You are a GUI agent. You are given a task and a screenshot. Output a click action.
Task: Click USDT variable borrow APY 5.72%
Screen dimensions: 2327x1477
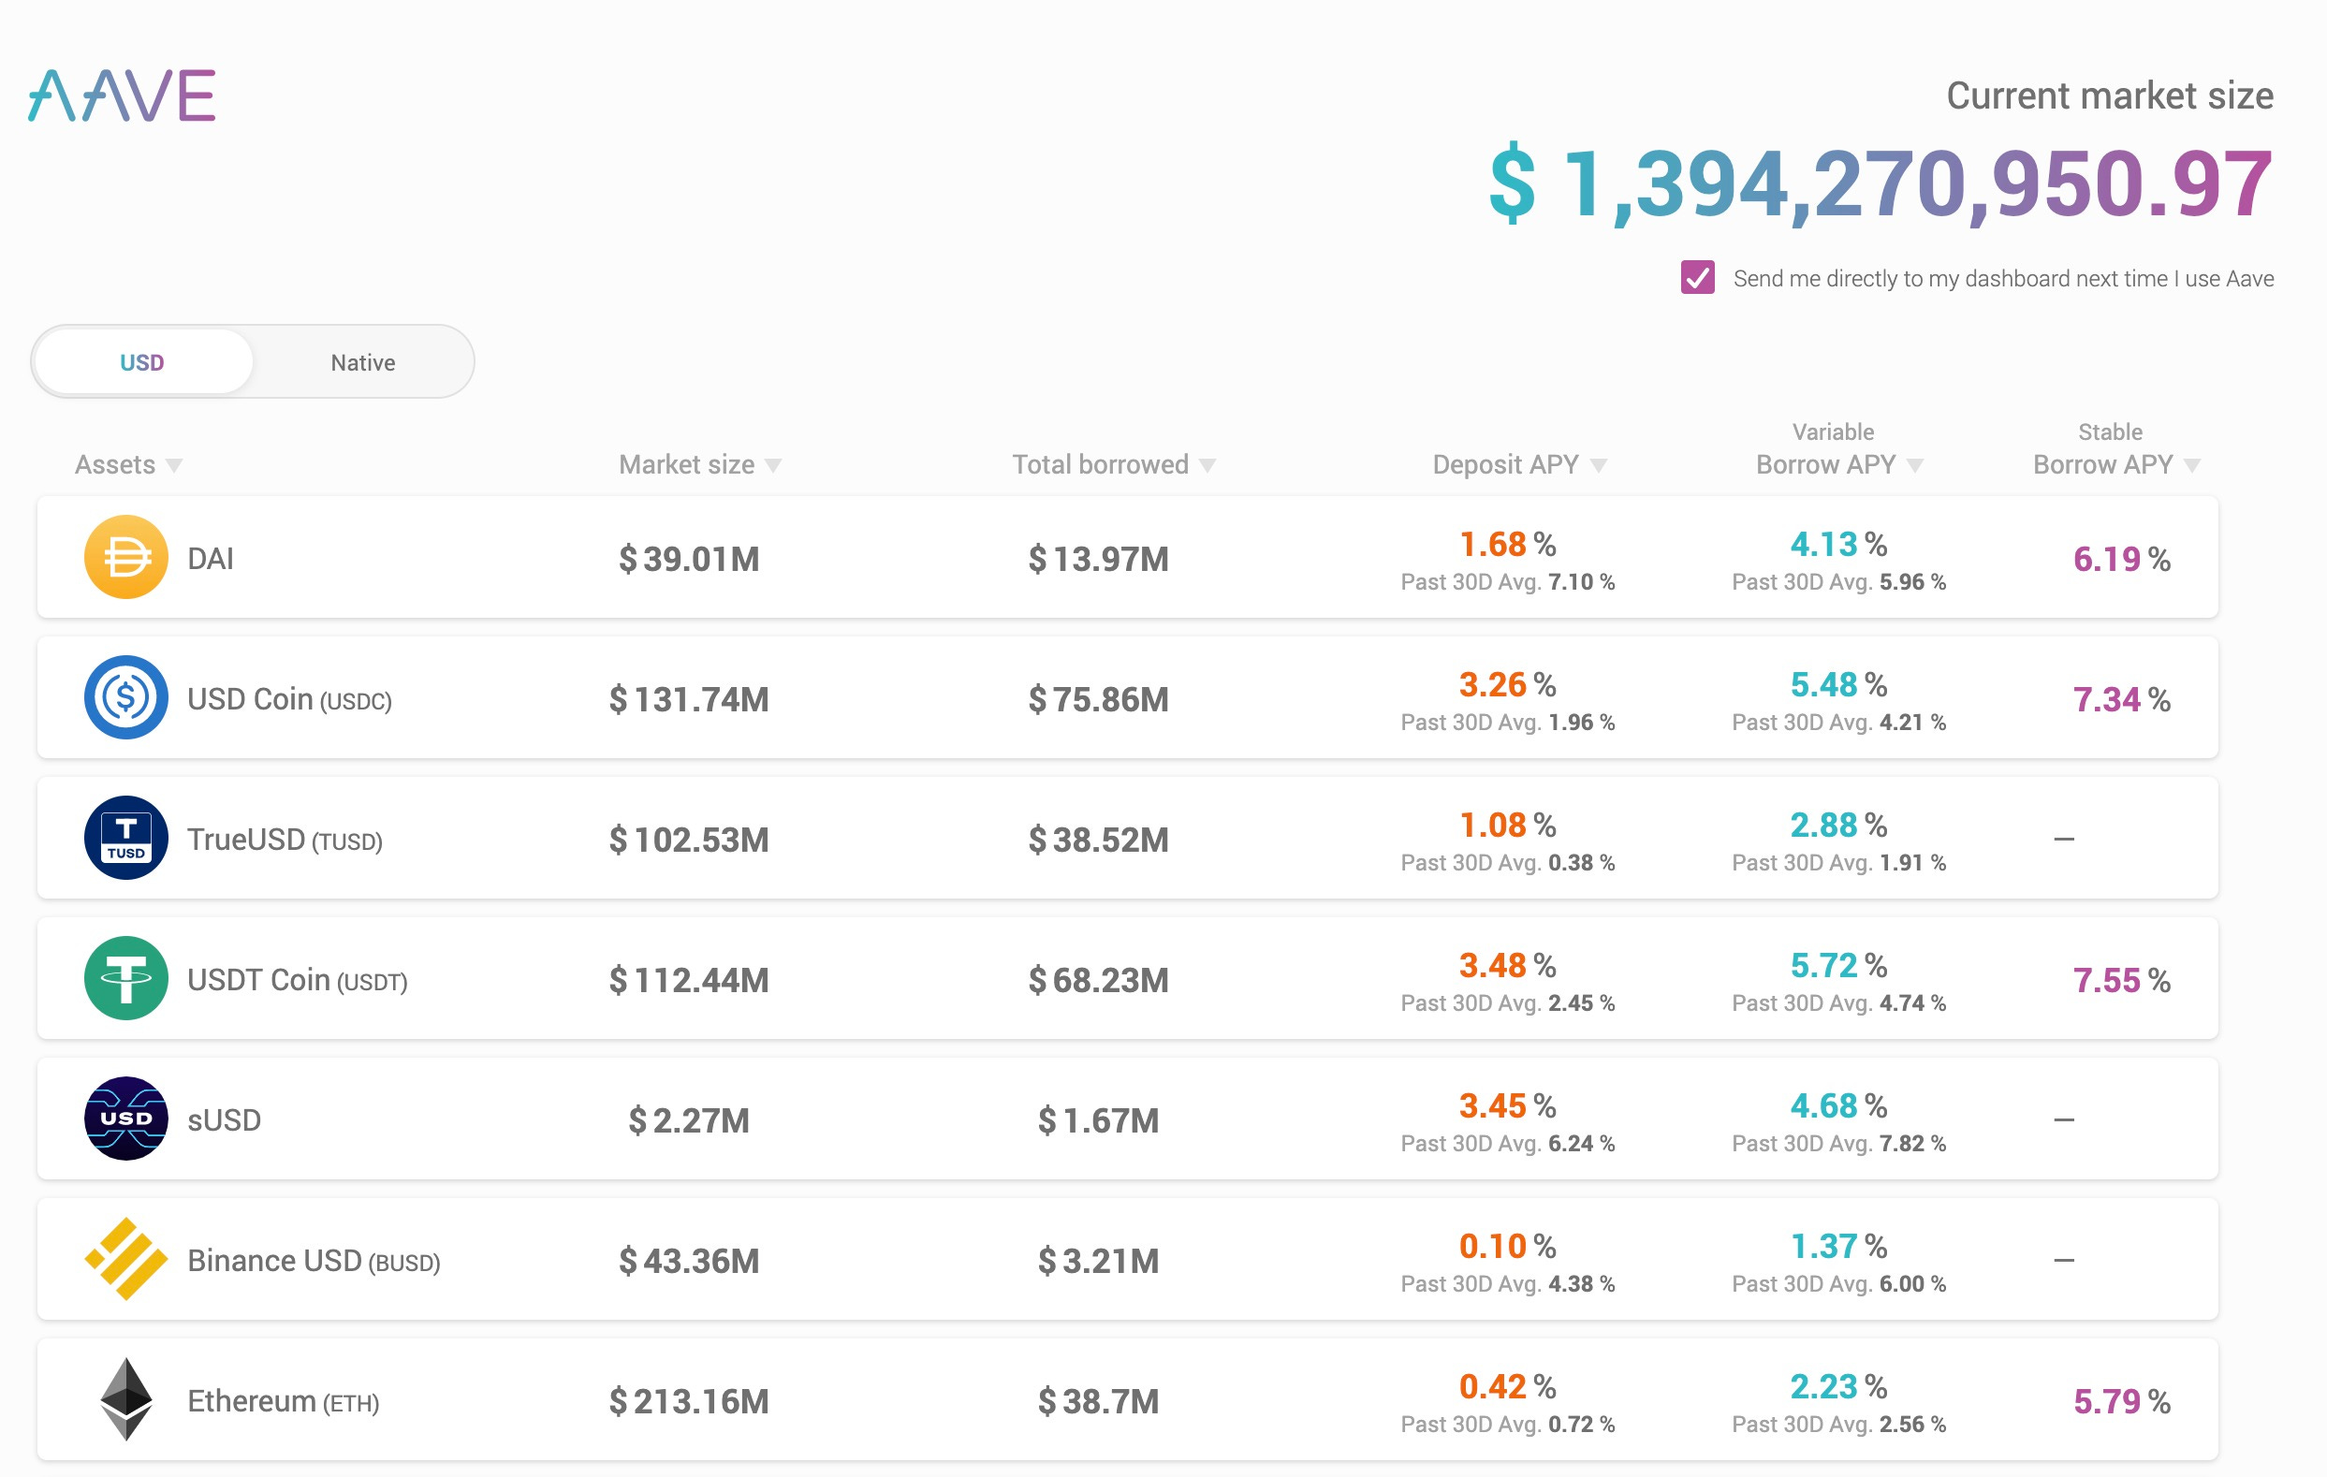click(x=1839, y=965)
